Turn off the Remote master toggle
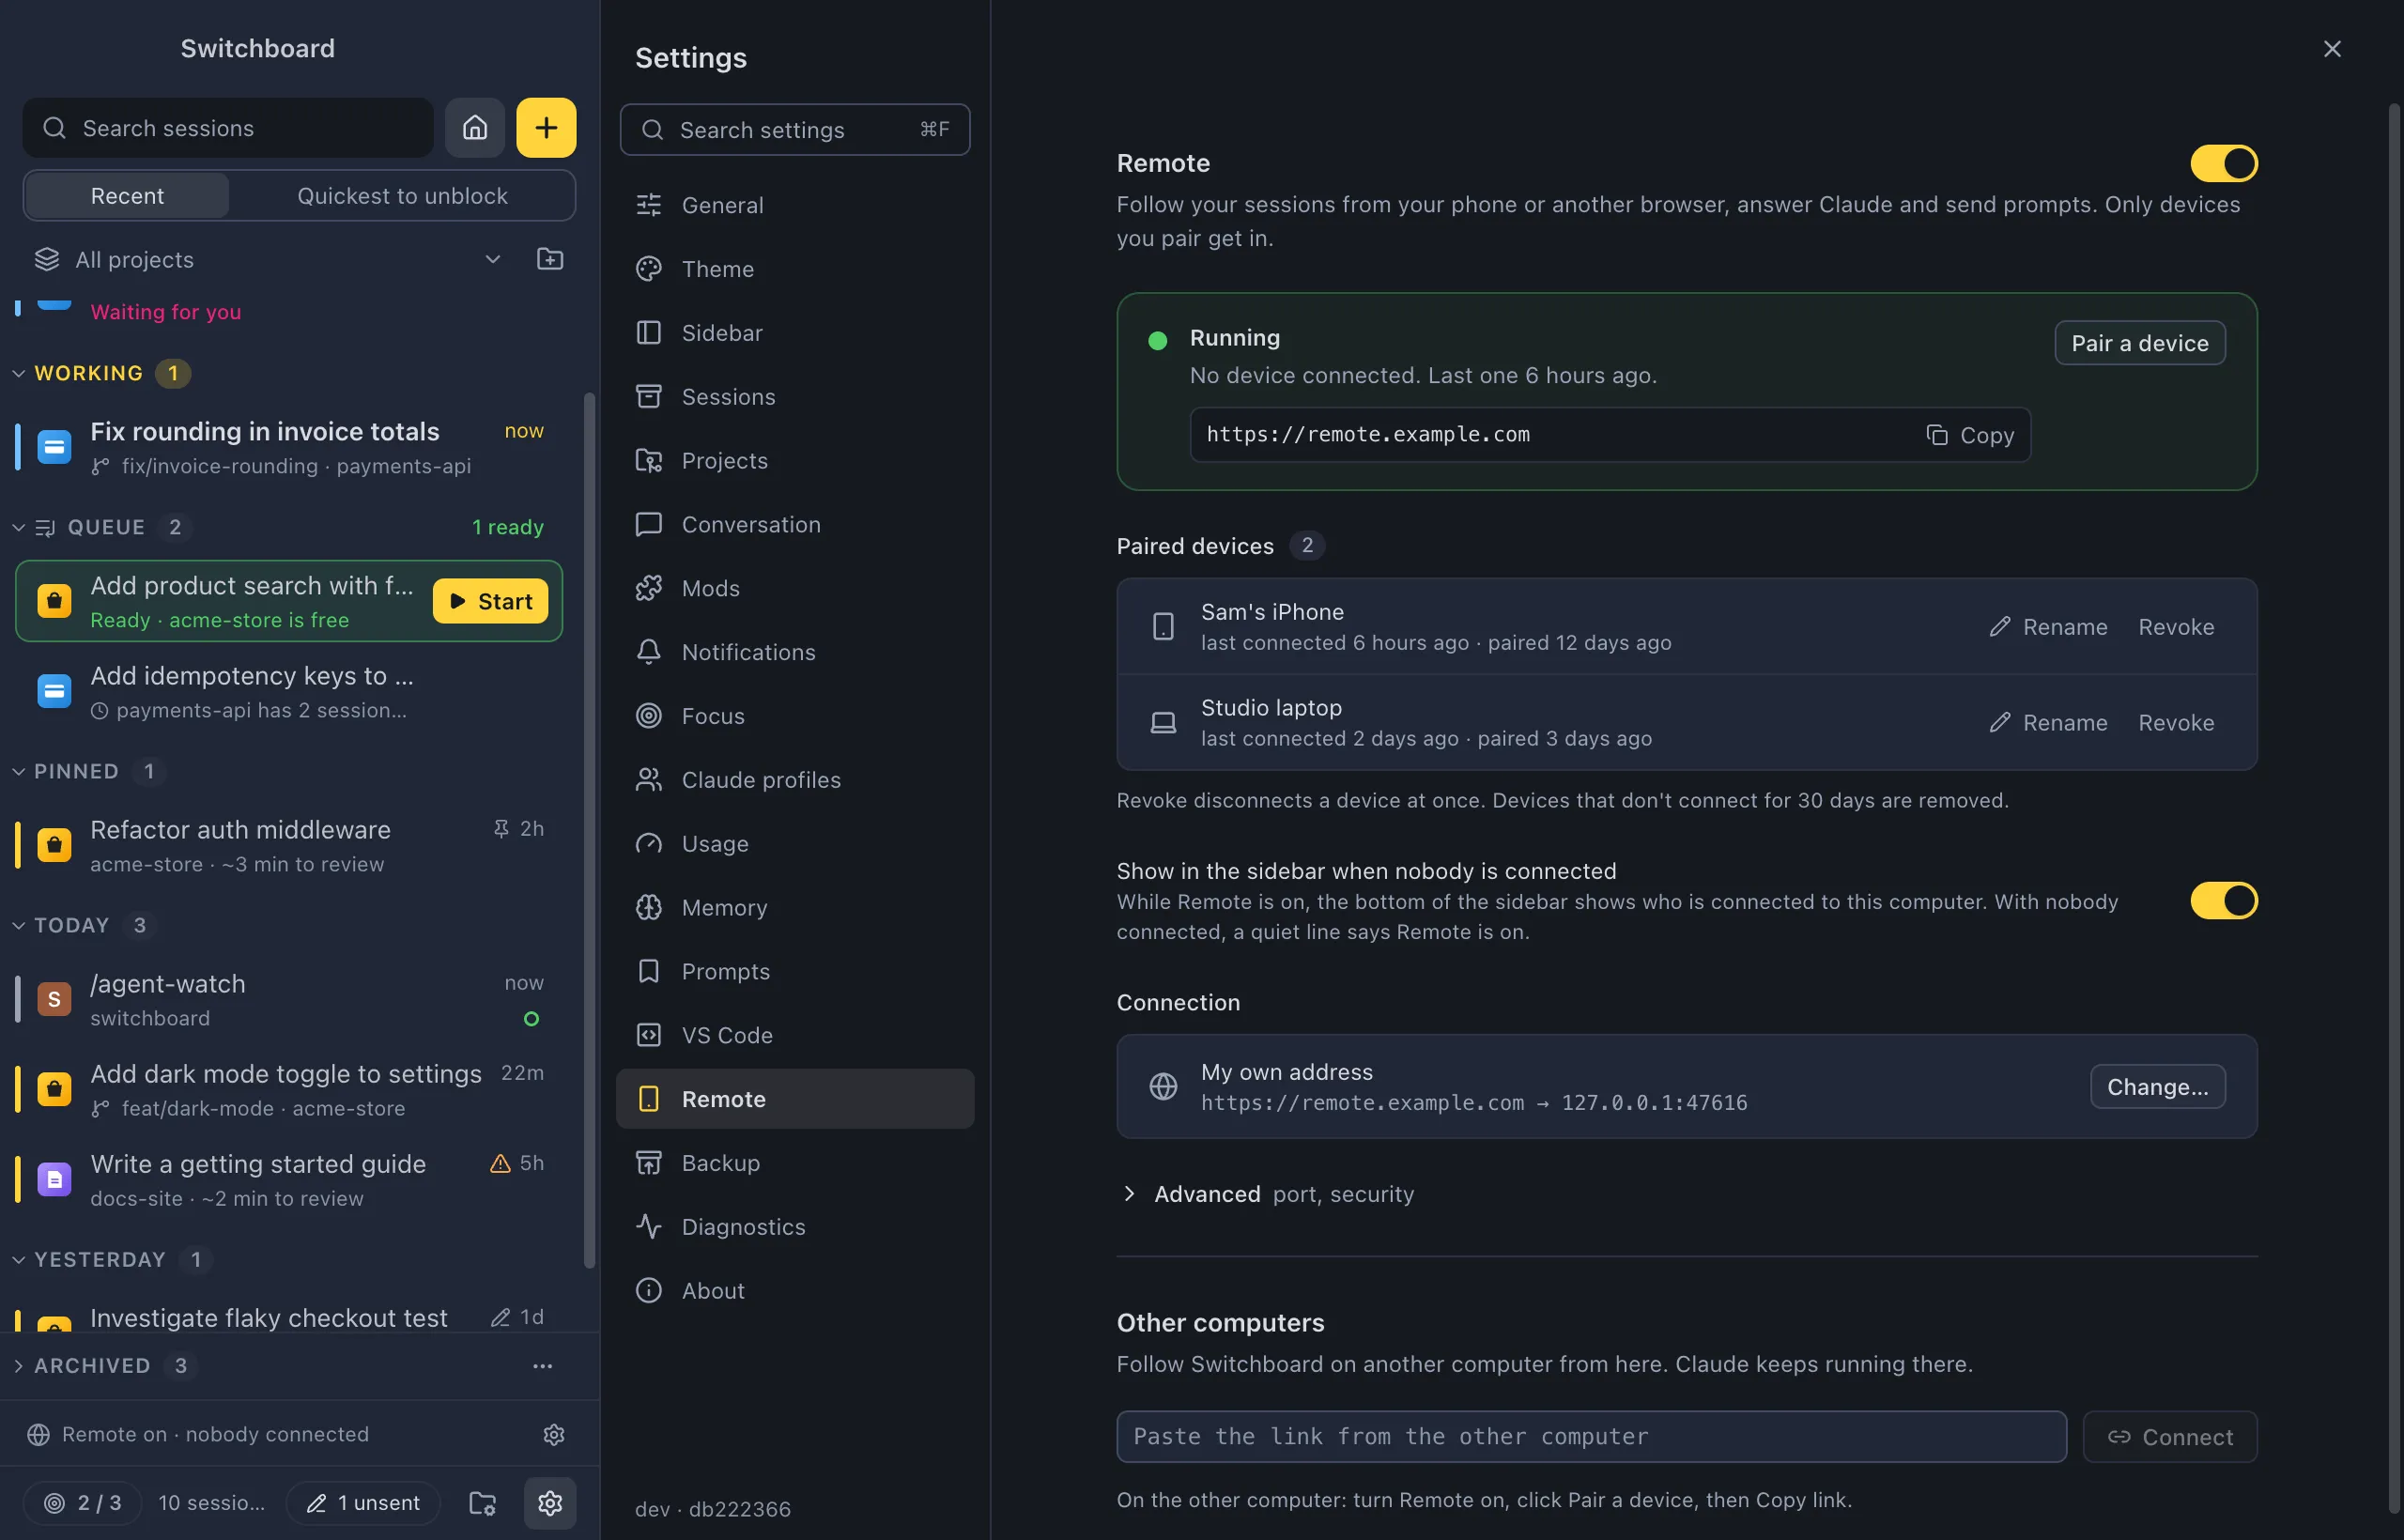The width and height of the screenshot is (2404, 1540). (2223, 163)
